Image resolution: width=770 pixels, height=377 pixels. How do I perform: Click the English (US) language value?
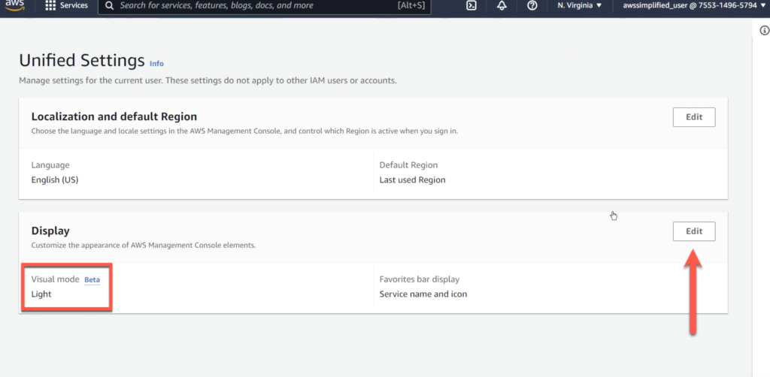pyautogui.click(x=54, y=179)
